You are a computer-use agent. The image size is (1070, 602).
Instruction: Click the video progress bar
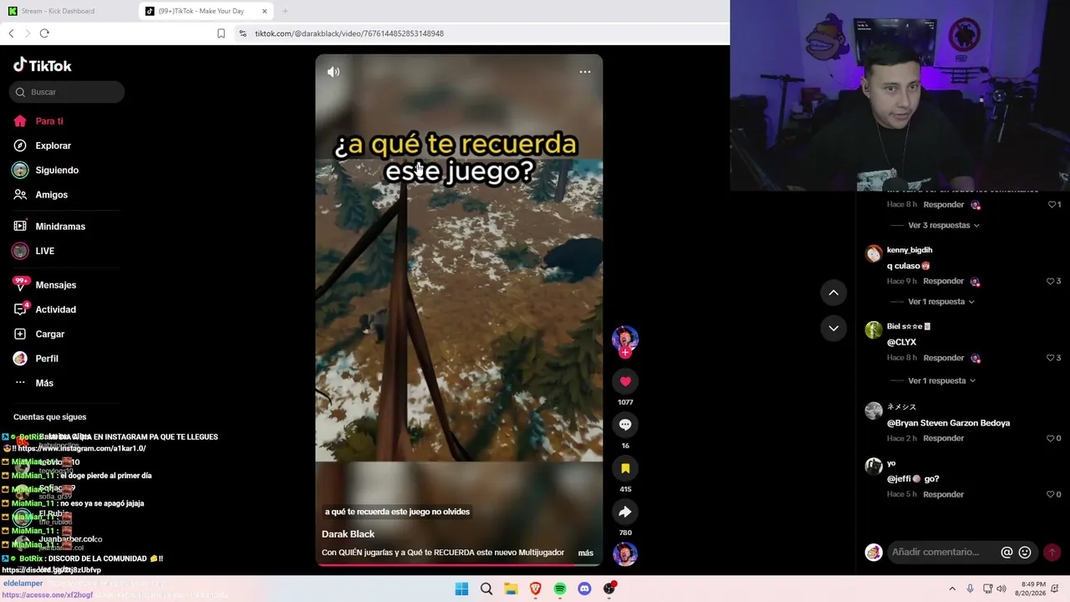click(x=459, y=564)
